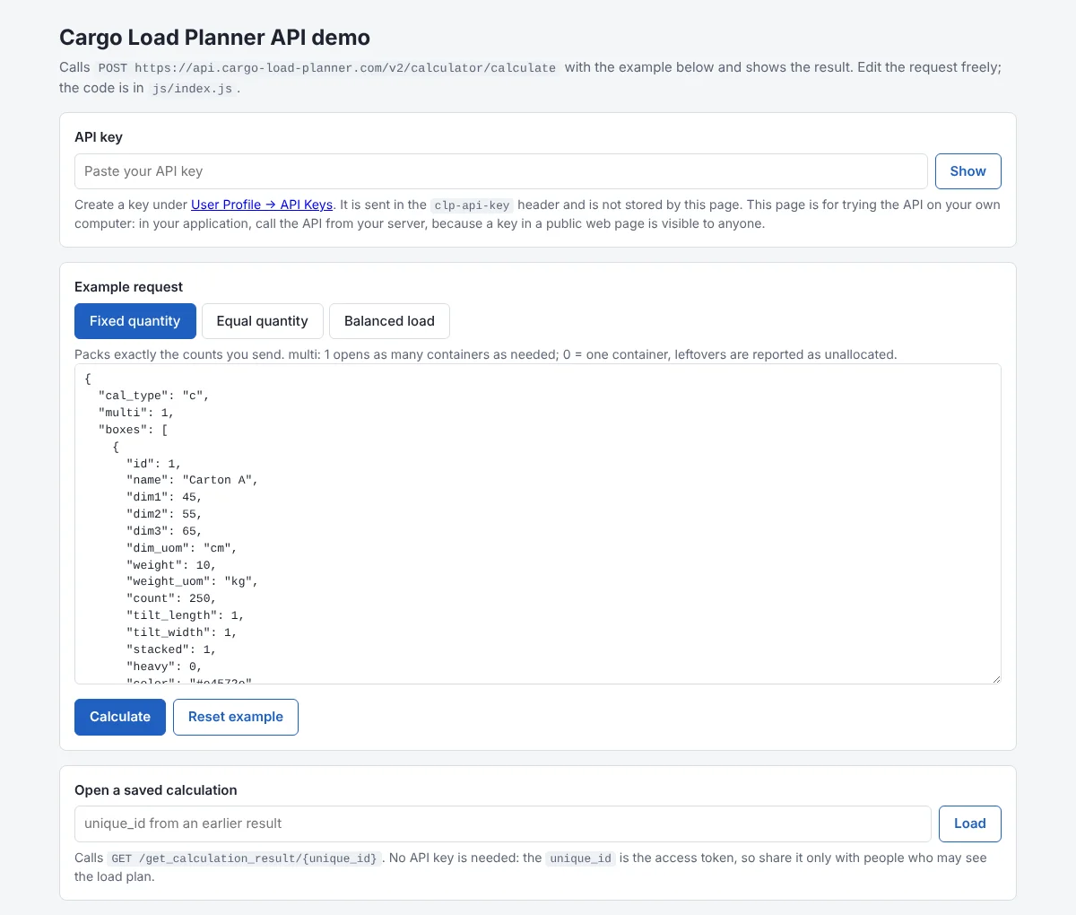
Task: Click the Example request heading
Action: pos(128,287)
